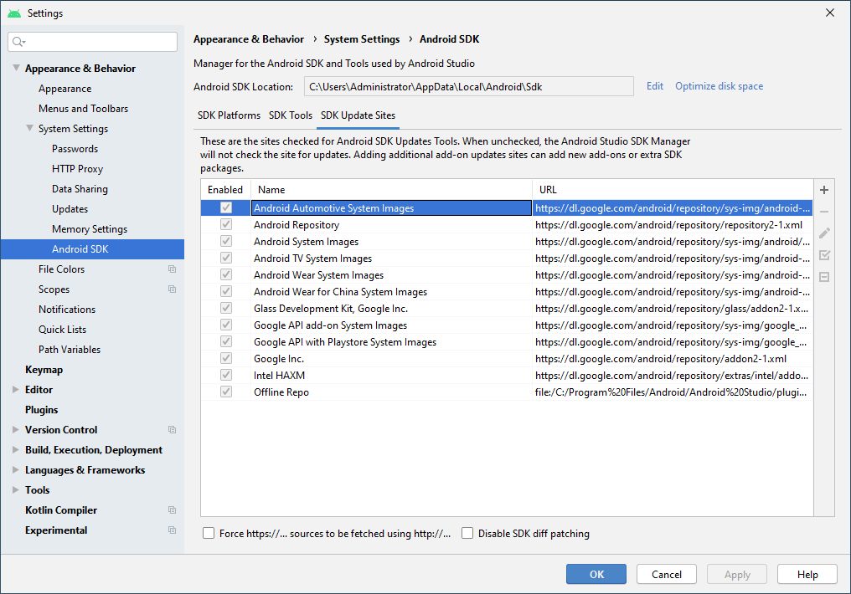Click the OK button
The width and height of the screenshot is (851, 594).
(596, 574)
